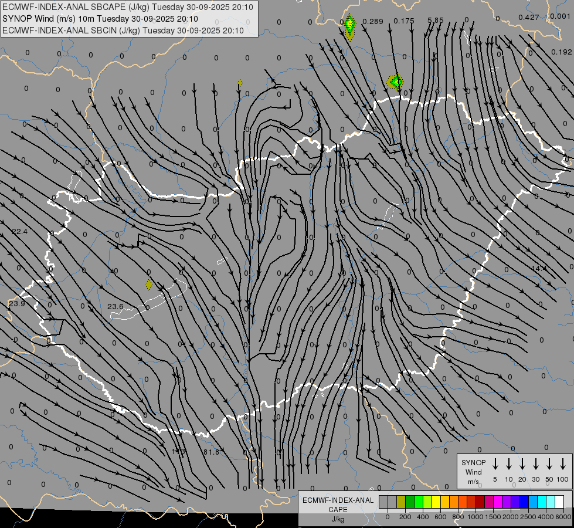Click the cyan swatch in CAPE scale

tap(542, 502)
